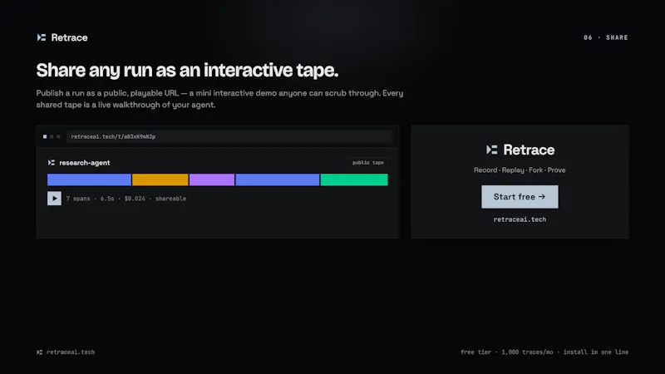Click the Retrace brand name in header

coord(69,37)
